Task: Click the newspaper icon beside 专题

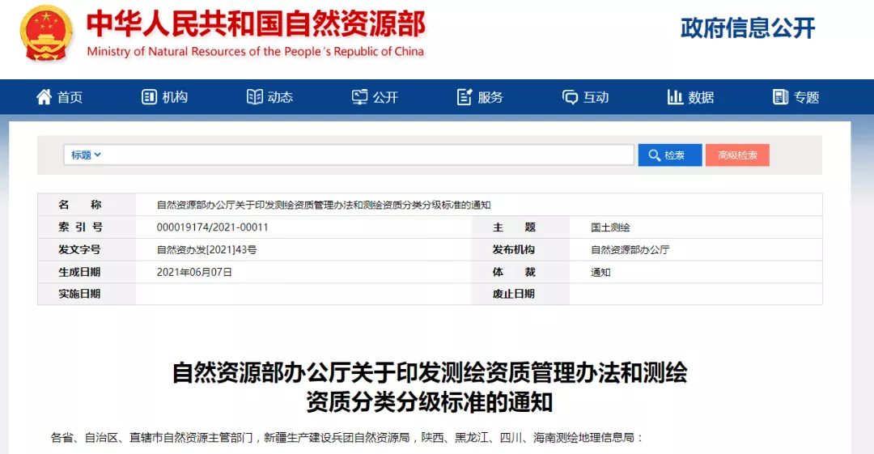Action: click(x=780, y=97)
